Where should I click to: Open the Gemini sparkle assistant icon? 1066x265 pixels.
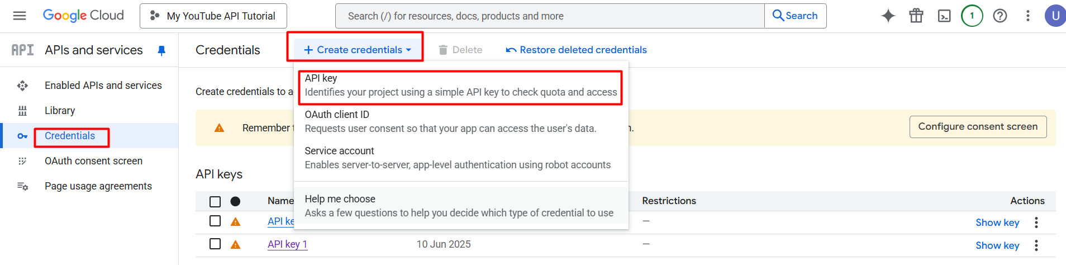[x=888, y=16]
